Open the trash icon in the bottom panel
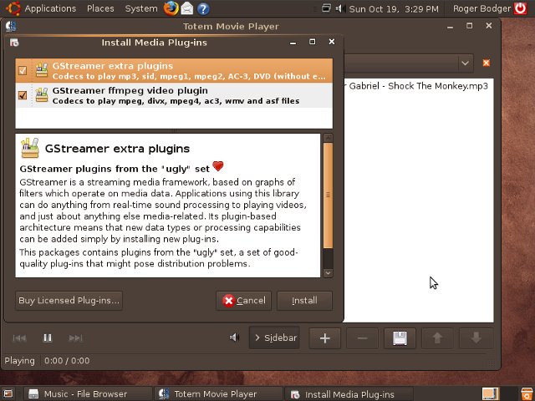 527,394
